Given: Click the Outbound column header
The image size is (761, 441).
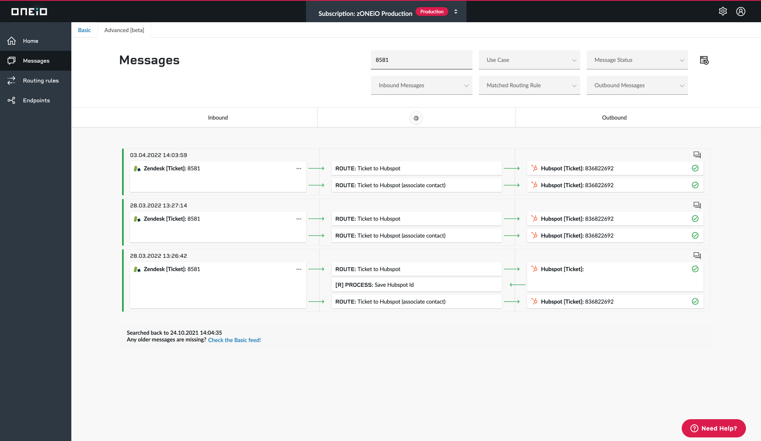Looking at the screenshot, I should pos(614,117).
